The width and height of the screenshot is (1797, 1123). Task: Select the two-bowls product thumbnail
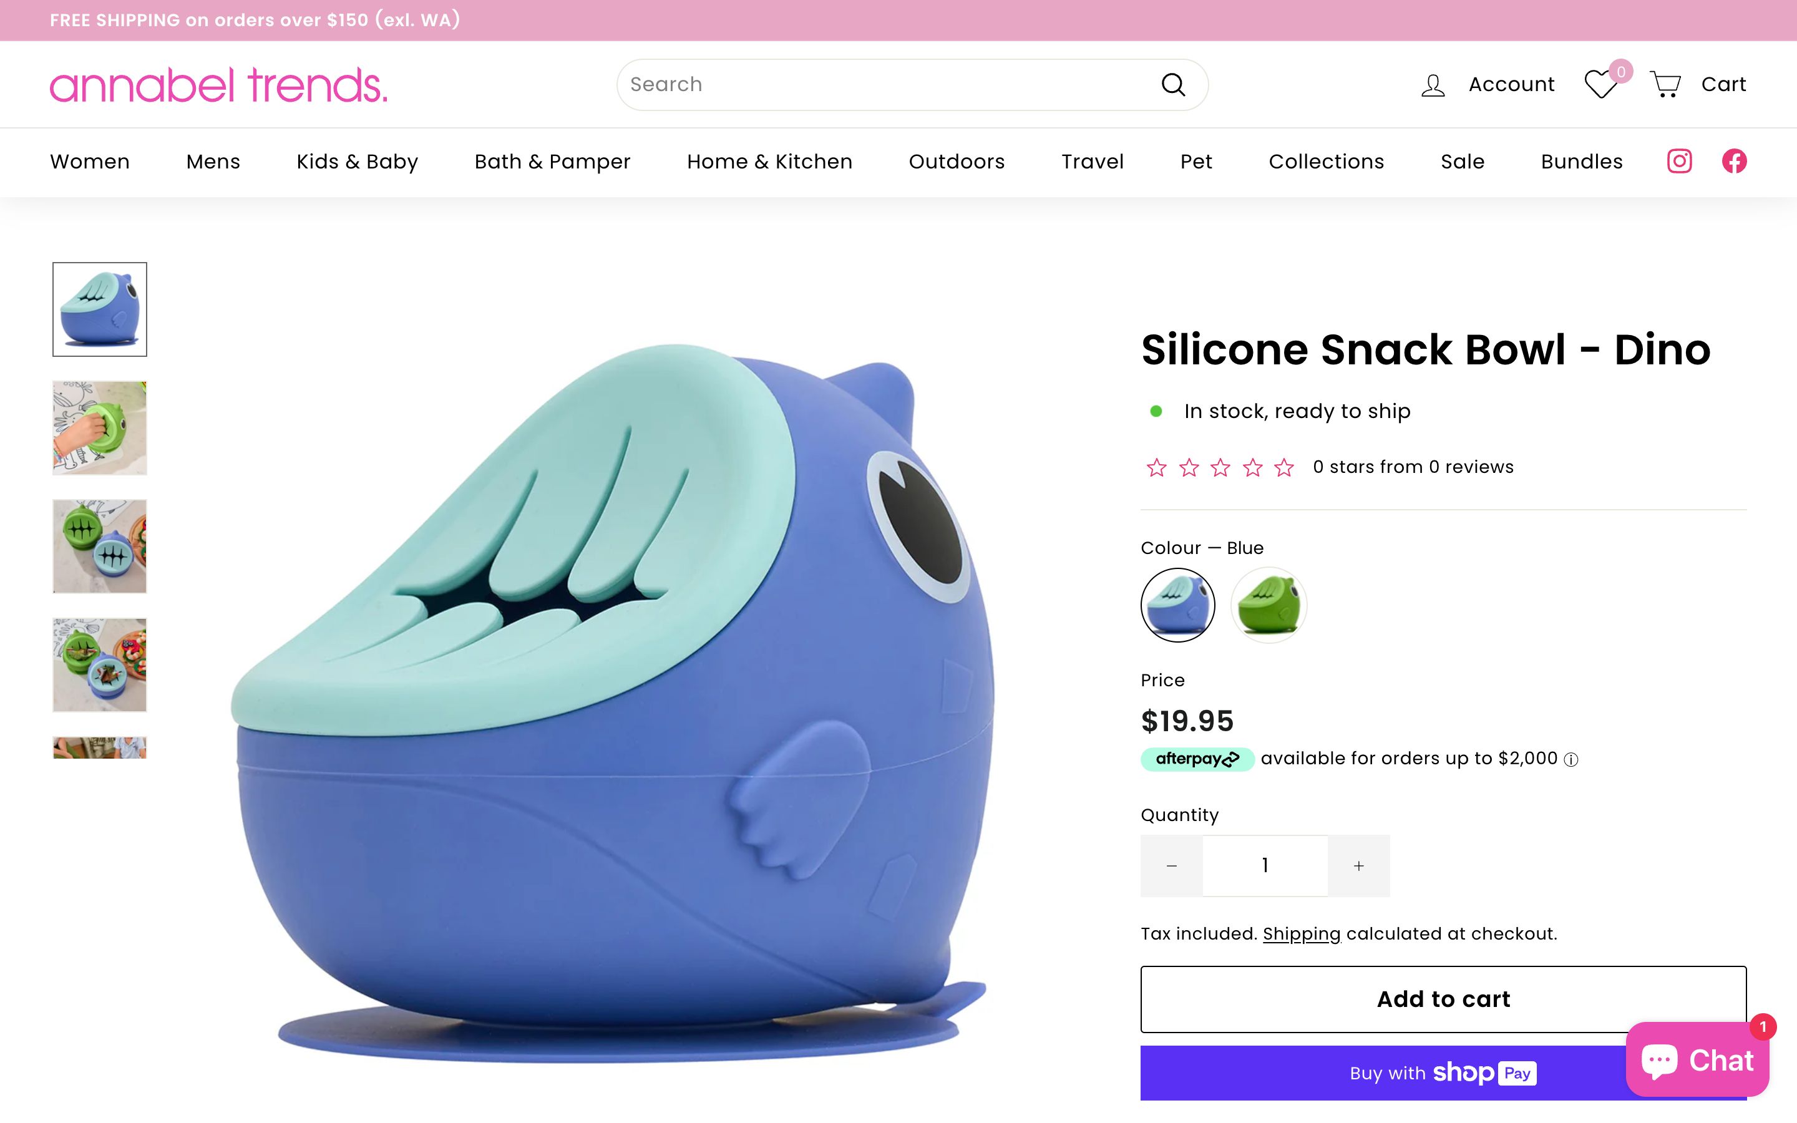(99, 546)
